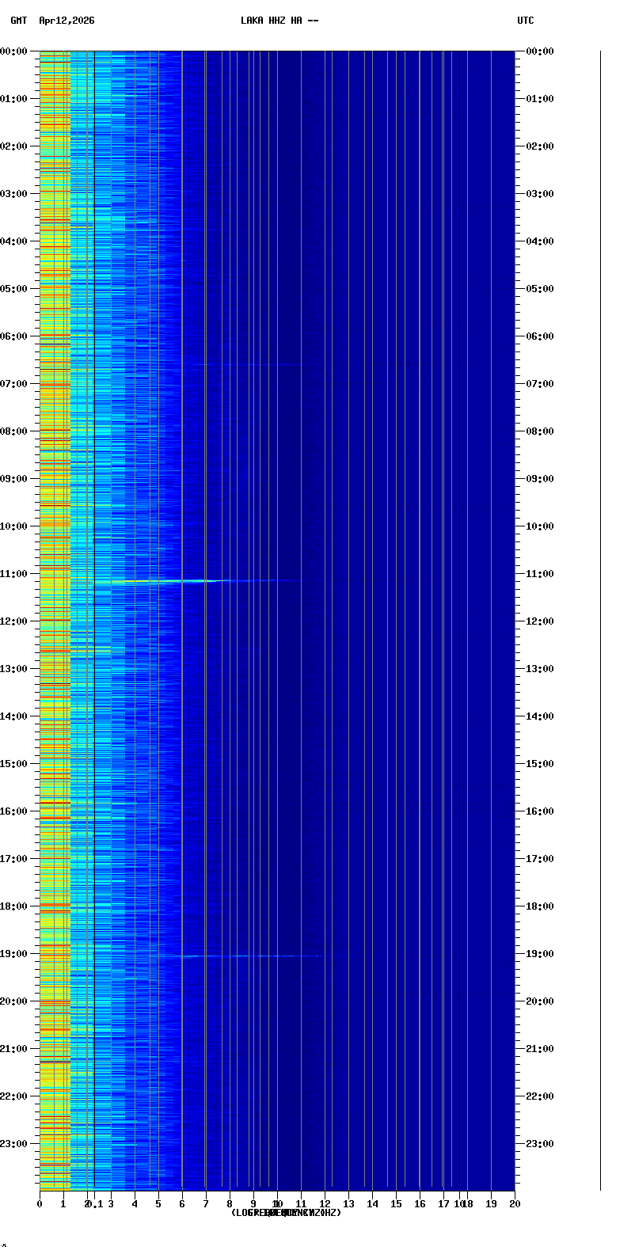Click the GMT label in the header
The width and height of the screenshot is (635, 1254).
tap(18, 21)
